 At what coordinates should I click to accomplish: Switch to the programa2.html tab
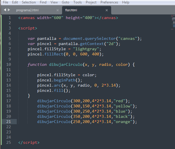pos(27,10)
